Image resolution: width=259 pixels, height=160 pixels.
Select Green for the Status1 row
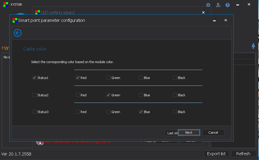point(108,78)
